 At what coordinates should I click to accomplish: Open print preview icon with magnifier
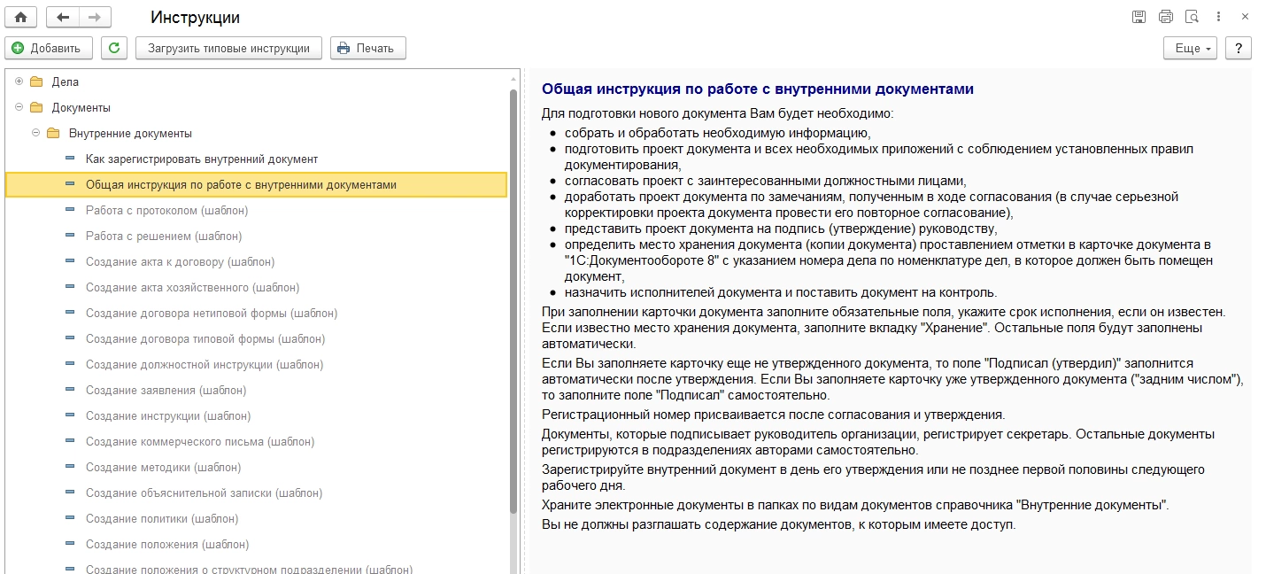coord(1192,17)
